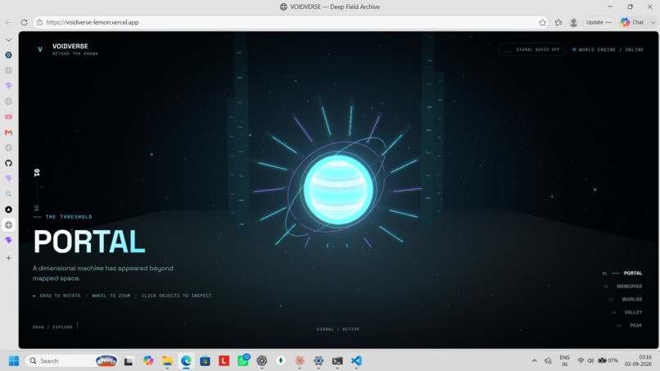Switch to the Gmail vertical tab

(8, 132)
